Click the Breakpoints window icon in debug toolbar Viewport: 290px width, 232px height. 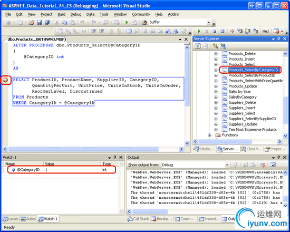276,31
